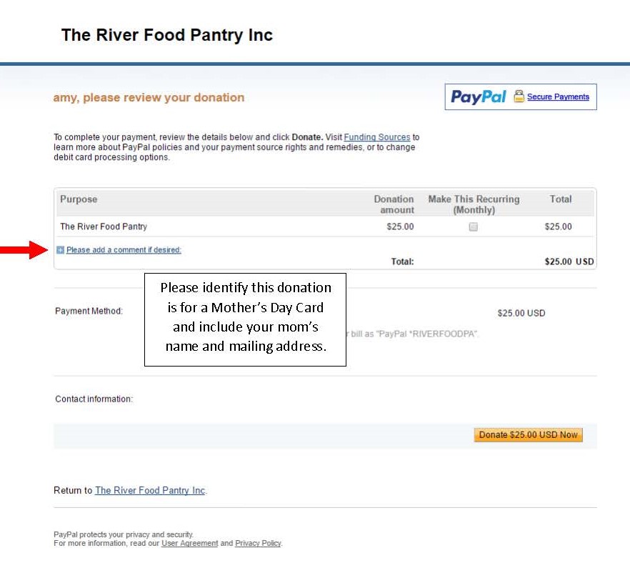Open the User Agreement link
630x573 pixels.
pos(190,543)
